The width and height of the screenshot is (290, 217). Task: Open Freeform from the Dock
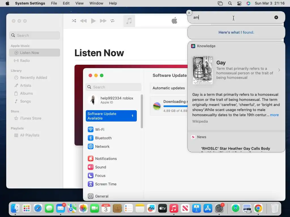click(x=151, y=209)
